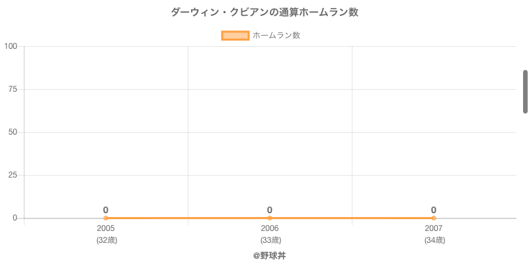Click the 2007 x-axis year label
The image size is (529, 264).
[x=434, y=228]
